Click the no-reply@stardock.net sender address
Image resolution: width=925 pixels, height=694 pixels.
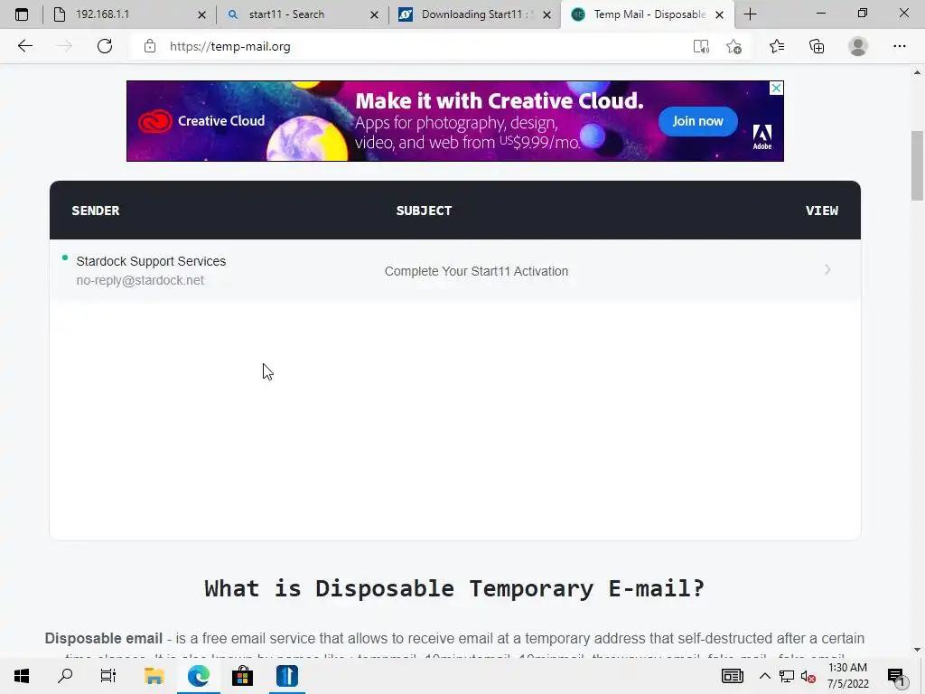140,280
